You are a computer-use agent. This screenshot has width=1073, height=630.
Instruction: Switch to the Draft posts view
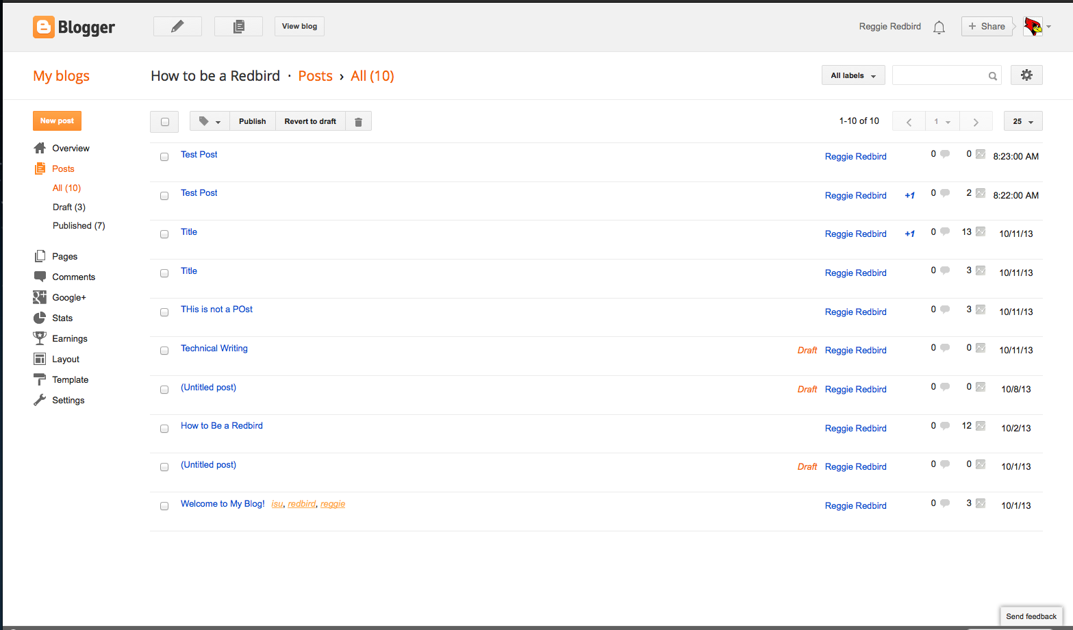point(68,207)
